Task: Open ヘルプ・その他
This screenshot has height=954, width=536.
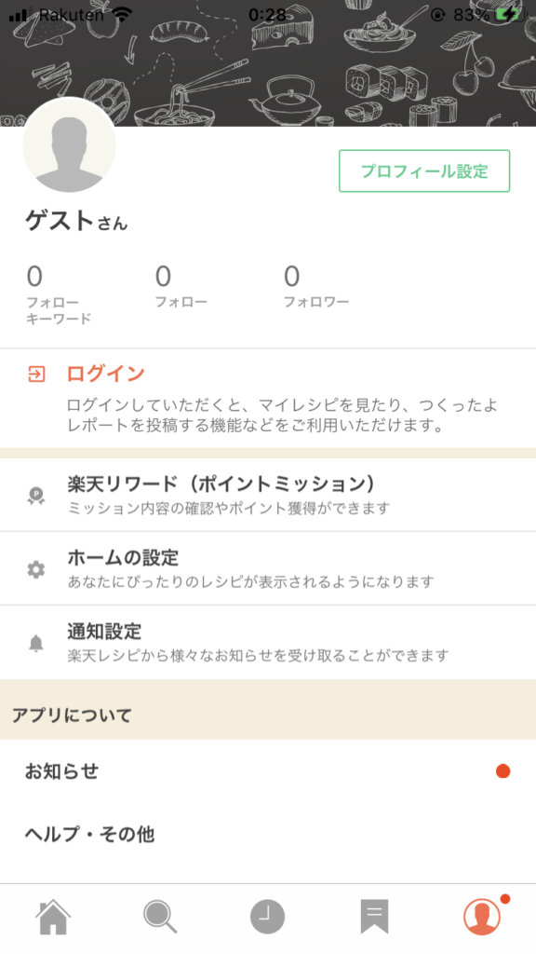Action: (268, 834)
